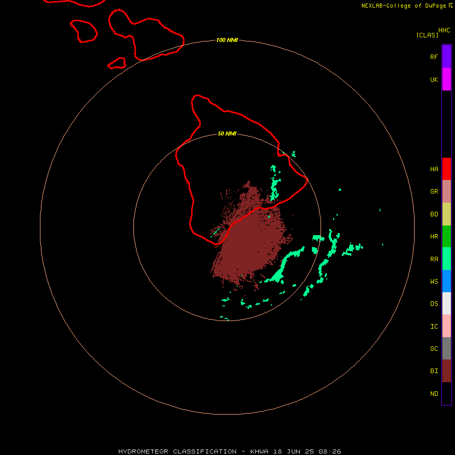Select the WS blue legend swatch
Screen dimensions: 455x455
point(446,281)
